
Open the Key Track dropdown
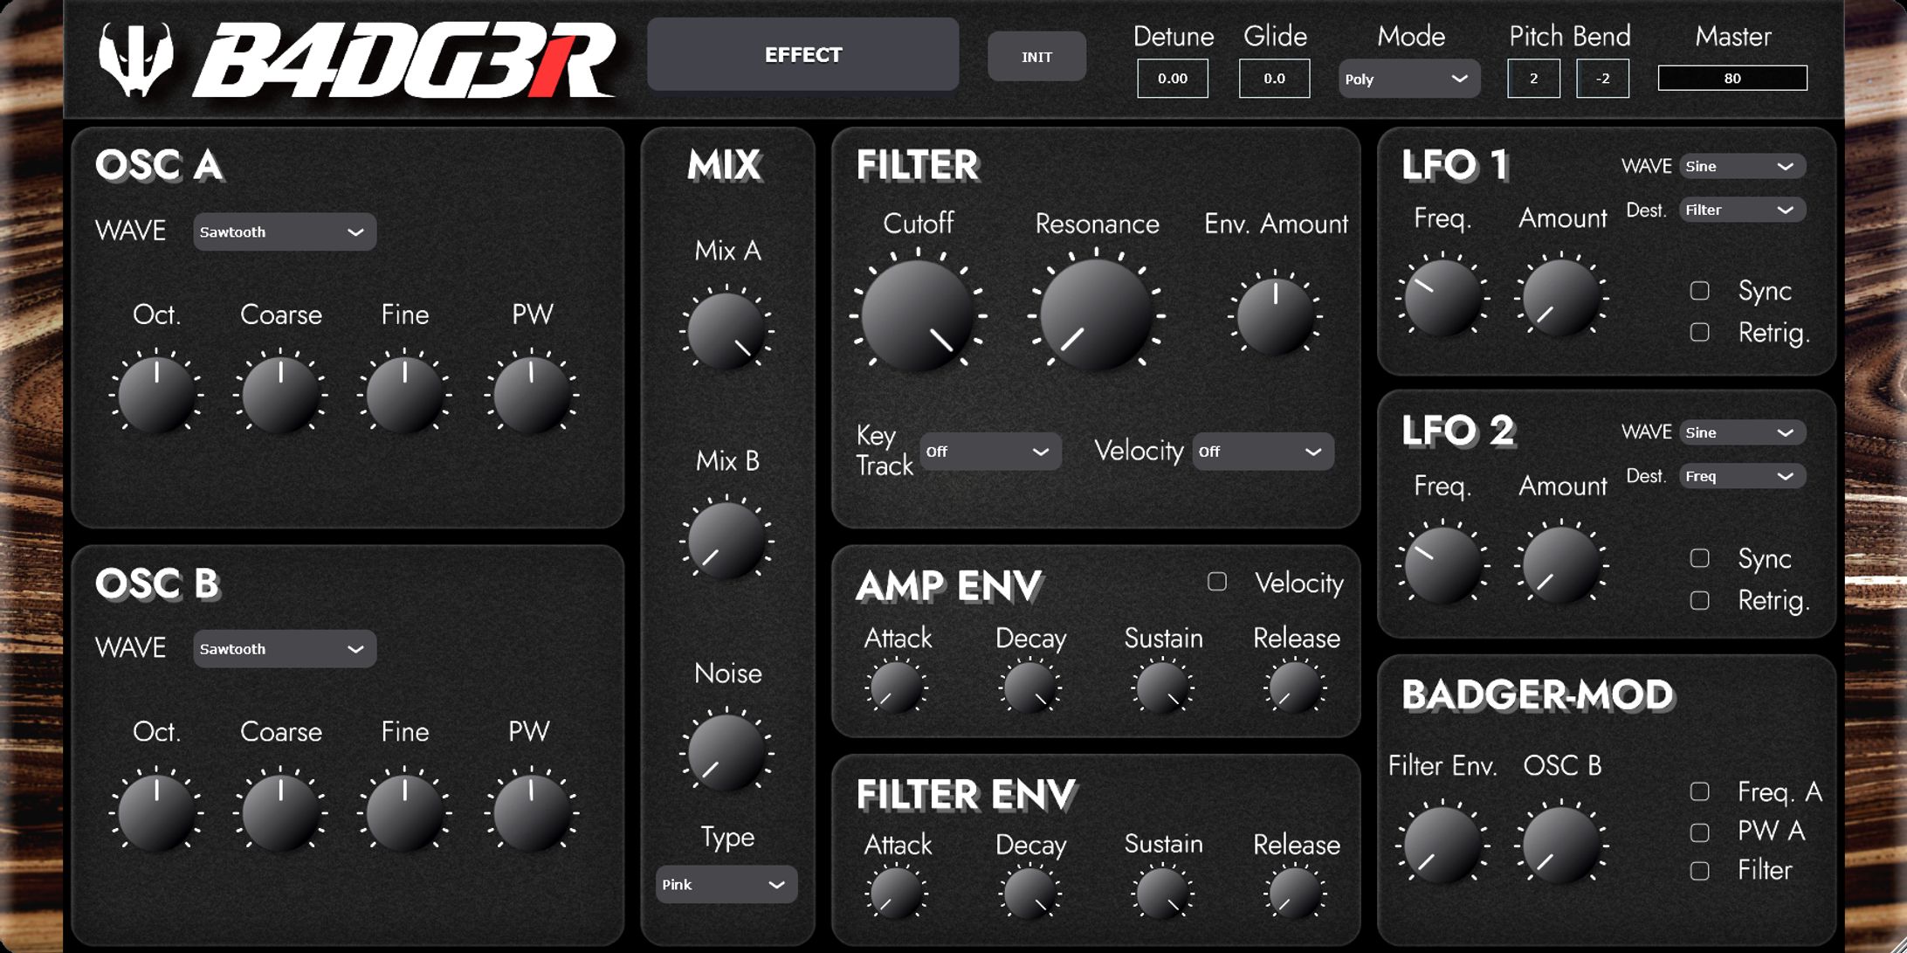click(989, 452)
